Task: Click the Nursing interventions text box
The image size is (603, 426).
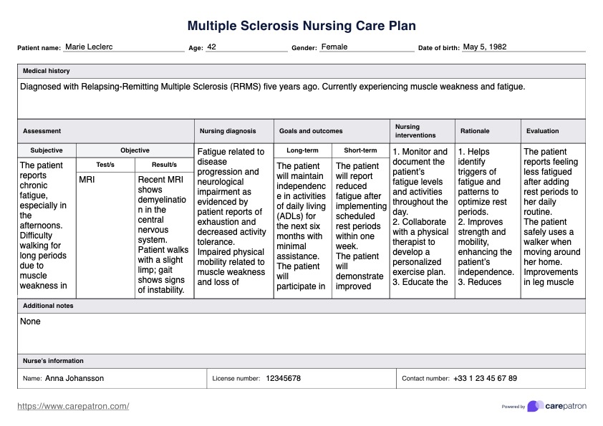Action: [420, 217]
